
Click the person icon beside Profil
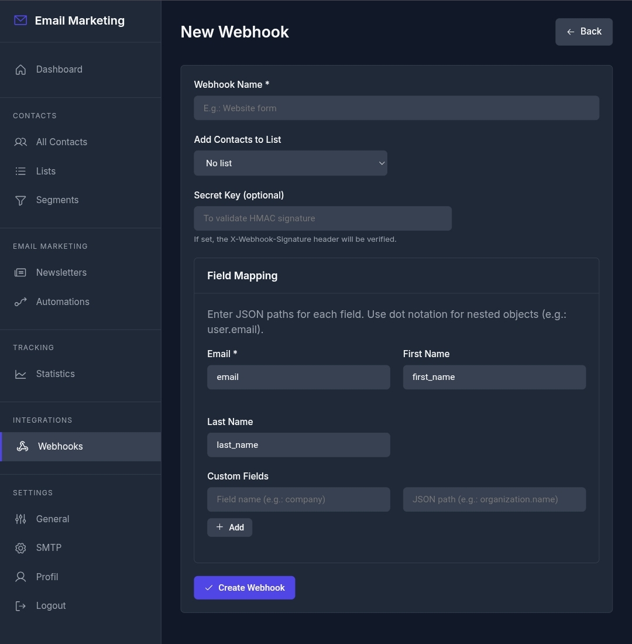(x=20, y=577)
